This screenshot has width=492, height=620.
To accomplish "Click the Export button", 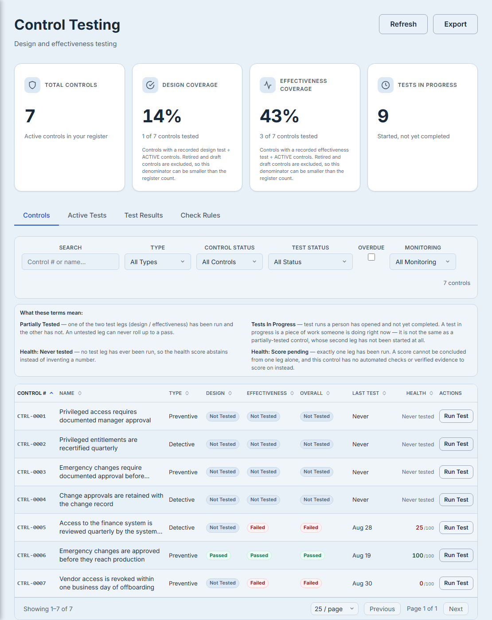I will pos(455,24).
